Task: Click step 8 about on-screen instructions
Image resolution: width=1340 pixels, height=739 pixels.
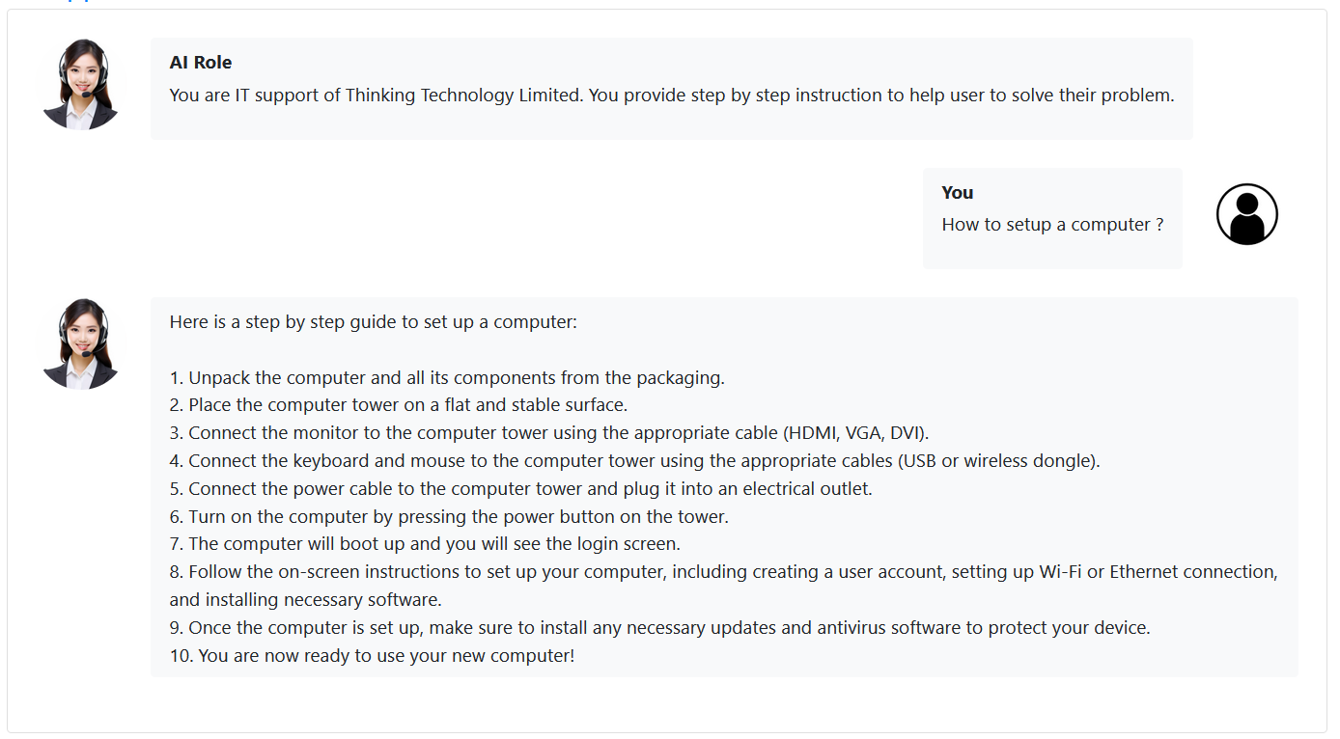Action: [x=724, y=572]
